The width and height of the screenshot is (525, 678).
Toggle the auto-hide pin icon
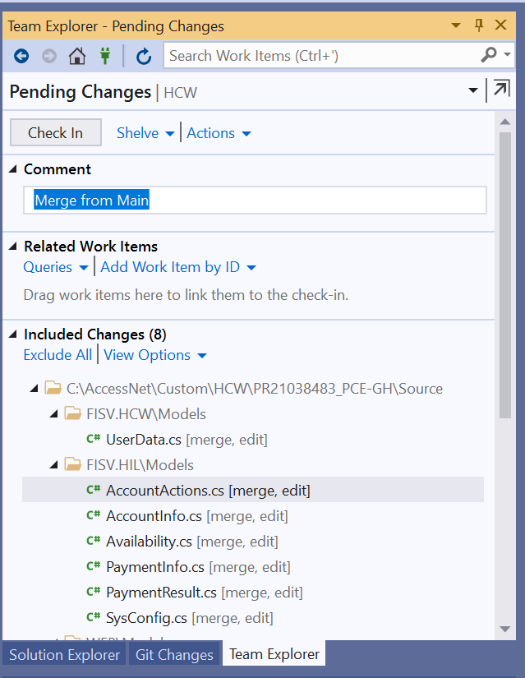point(479,25)
